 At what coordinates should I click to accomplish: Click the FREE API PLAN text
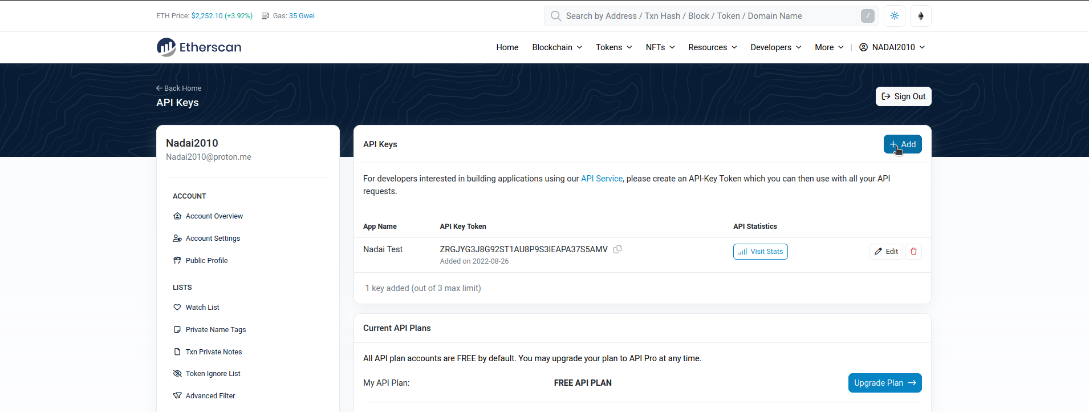point(583,383)
